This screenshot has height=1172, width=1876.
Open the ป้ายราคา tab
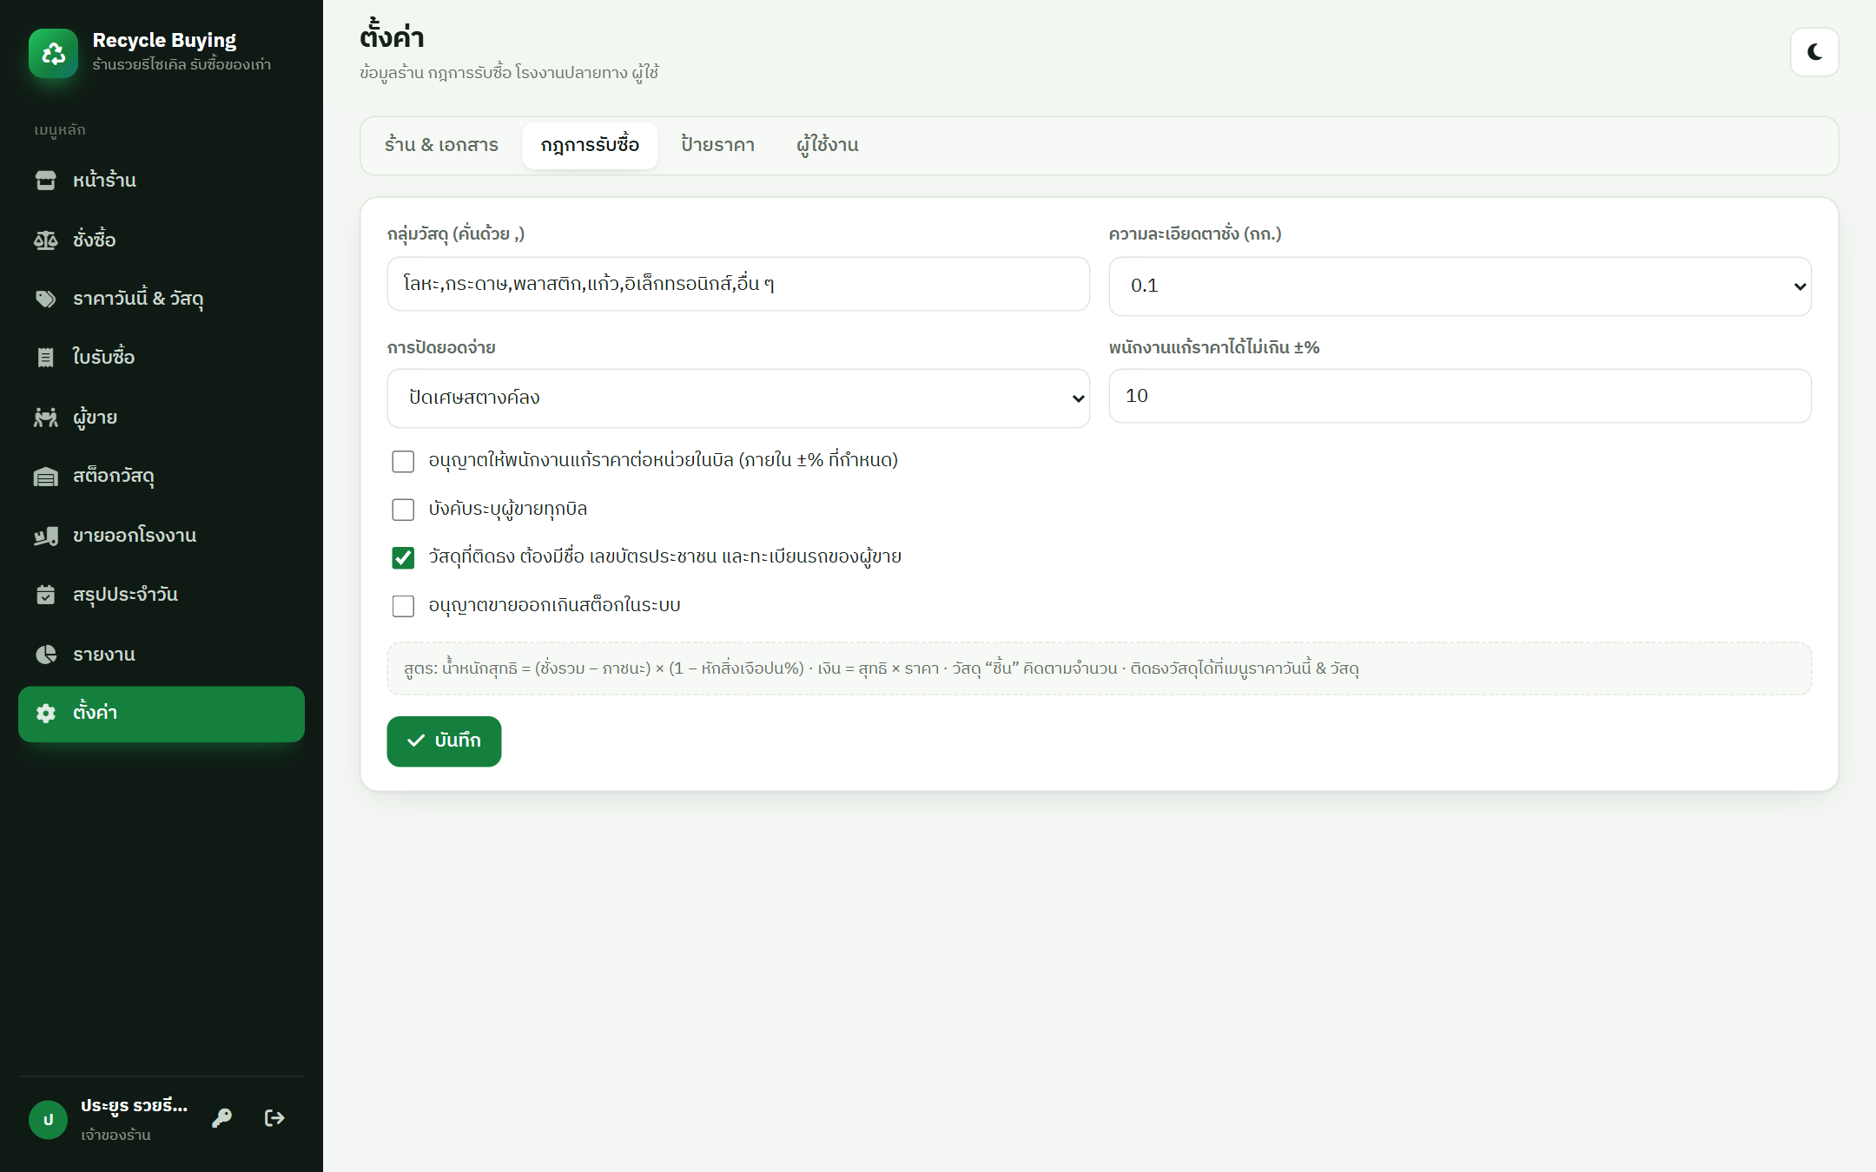[x=717, y=146]
